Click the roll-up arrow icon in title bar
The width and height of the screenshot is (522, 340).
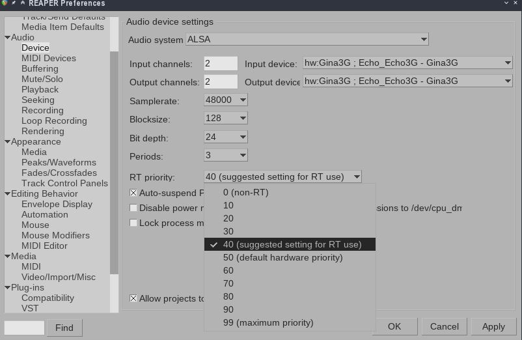[x=23, y=3]
